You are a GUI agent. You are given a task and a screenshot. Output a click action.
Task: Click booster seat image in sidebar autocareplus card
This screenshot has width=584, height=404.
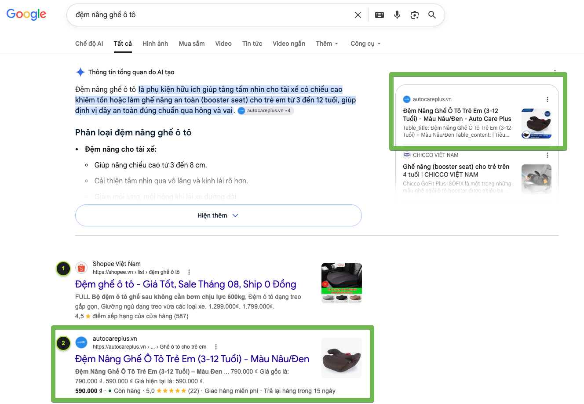(x=537, y=124)
